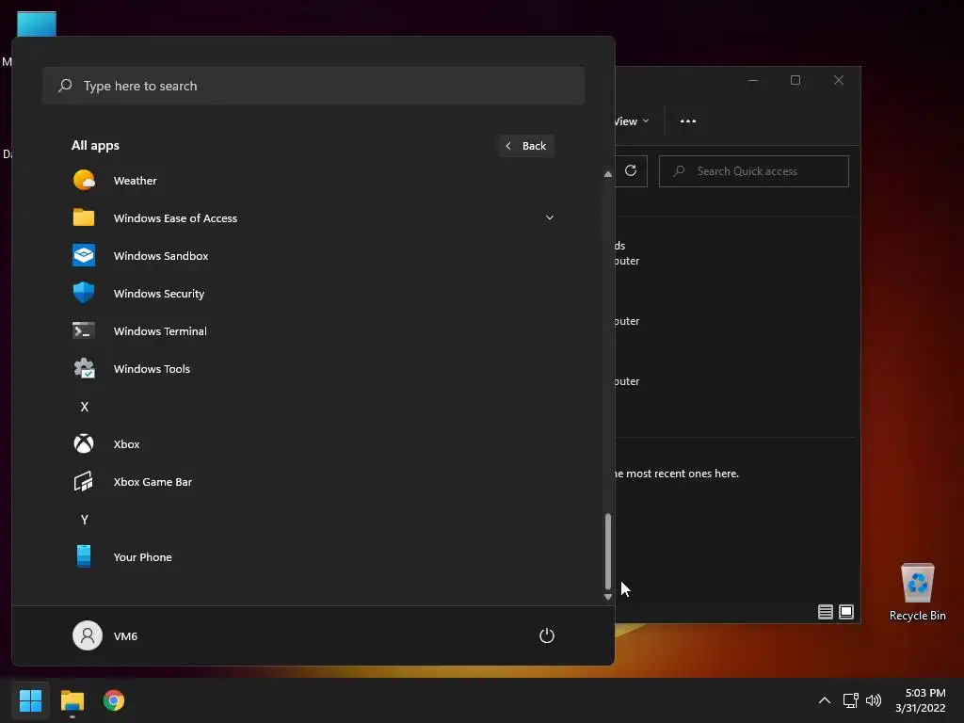This screenshot has width=964, height=723.
Task: Switch File Explorer to details view icon
Action: click(825, 612)
